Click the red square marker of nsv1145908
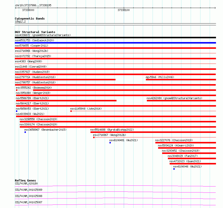Viewport: 223px width, 208px height. click(x=71, y=111)
